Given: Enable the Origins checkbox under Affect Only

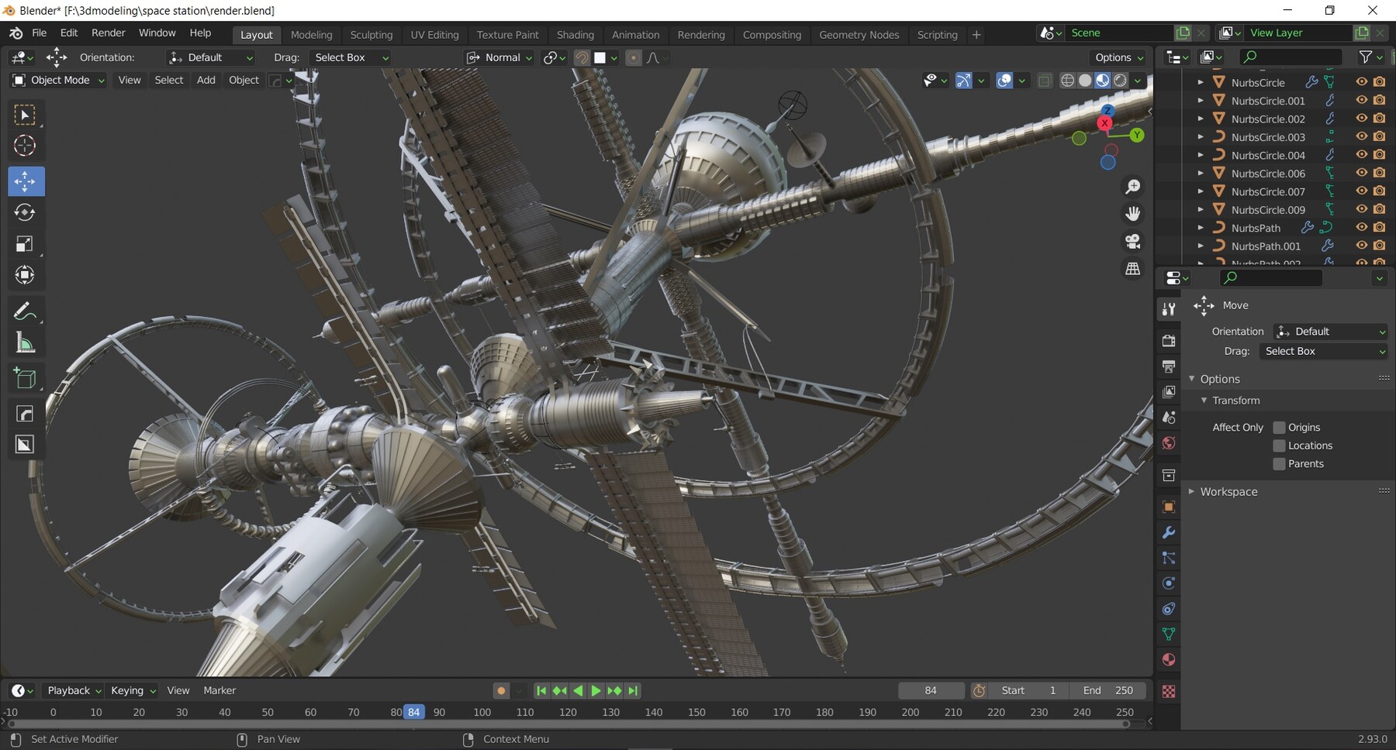Looking at the screenshot, I should [1279, 427].
